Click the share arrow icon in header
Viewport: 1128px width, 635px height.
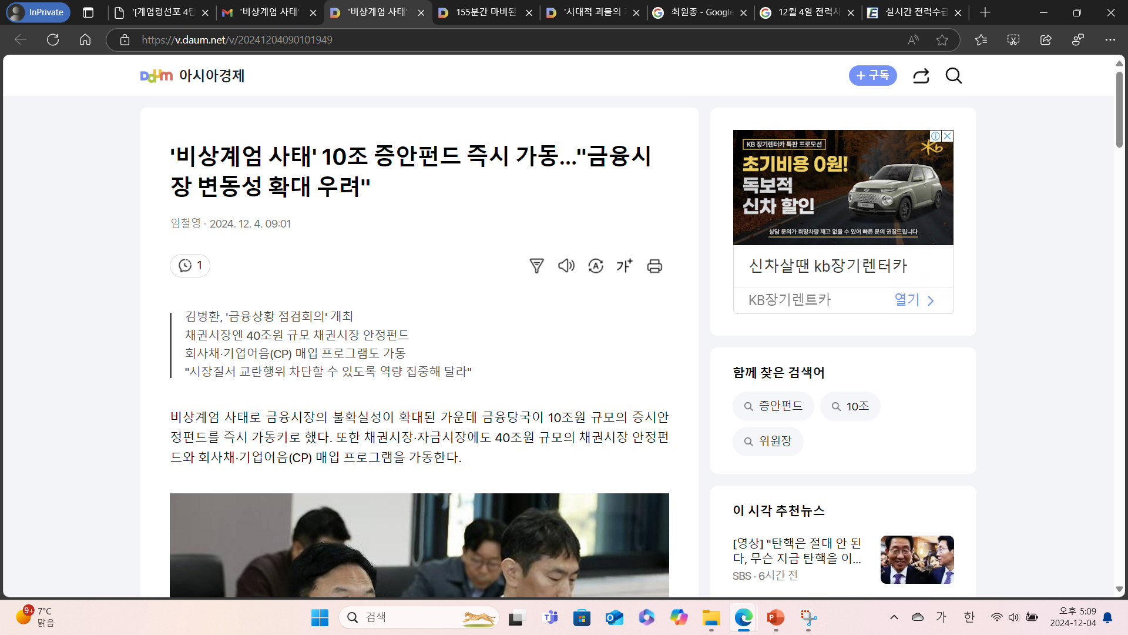(x=921, y=76)
